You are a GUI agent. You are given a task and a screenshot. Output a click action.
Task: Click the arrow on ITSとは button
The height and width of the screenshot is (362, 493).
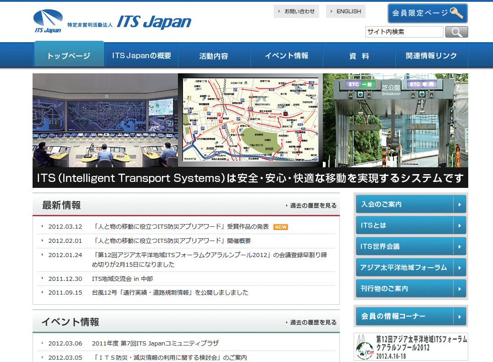460,225
